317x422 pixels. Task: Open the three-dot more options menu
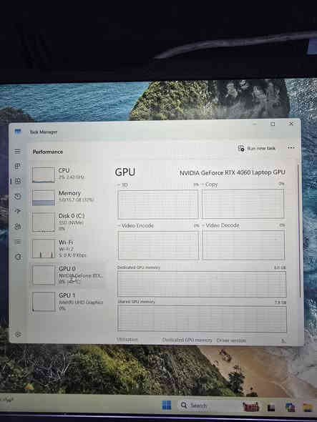(291, 148)
